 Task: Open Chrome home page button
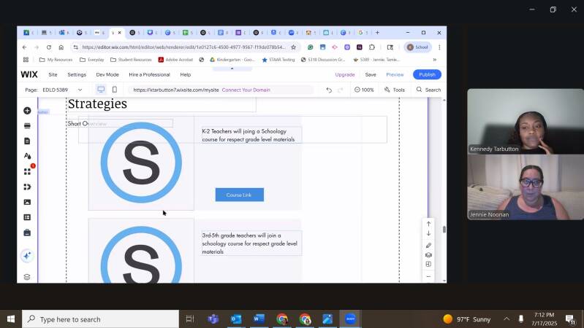pos(61,47)
